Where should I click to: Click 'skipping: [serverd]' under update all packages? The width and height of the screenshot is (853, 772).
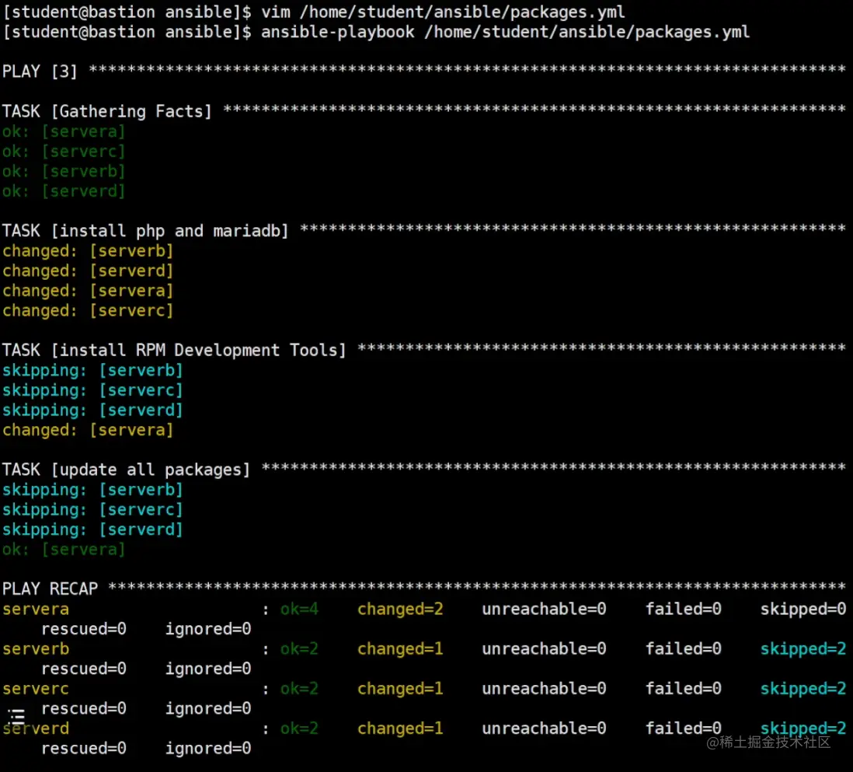pyautogui.click(x=92, y=529)
